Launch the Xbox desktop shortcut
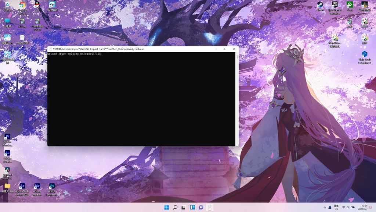This screenshot has width=376, height=212. 350,6
